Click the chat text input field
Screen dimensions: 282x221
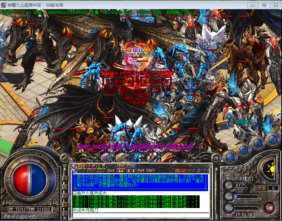(141, 215)
